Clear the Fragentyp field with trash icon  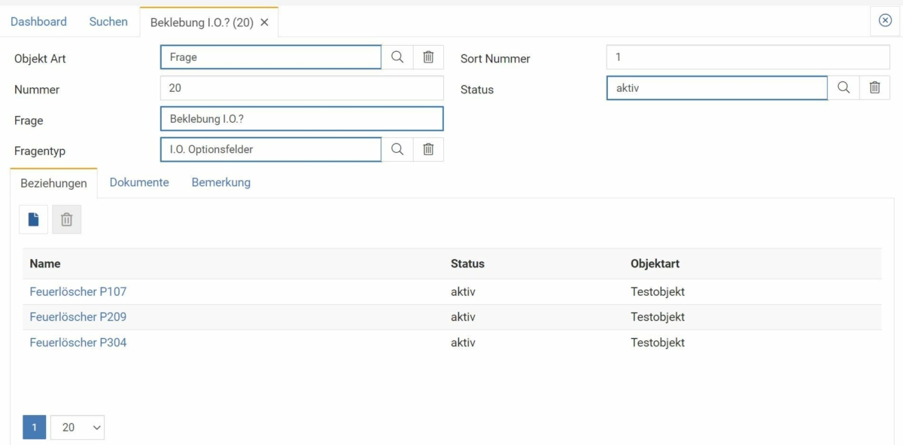427,148
